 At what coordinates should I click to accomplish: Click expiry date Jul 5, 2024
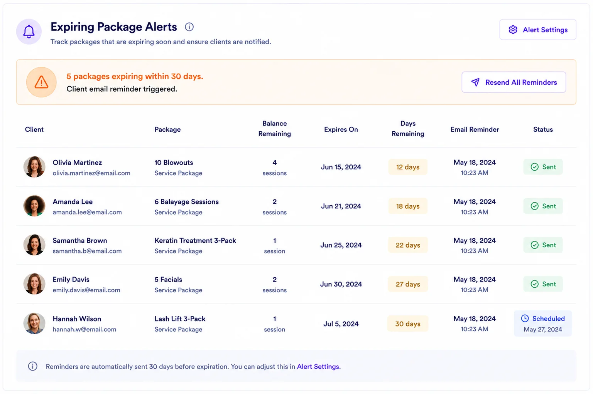(x=341, y=324)
